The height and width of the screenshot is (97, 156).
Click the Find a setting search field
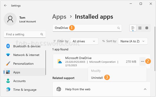pyautogui.click(x=25, y=34)
